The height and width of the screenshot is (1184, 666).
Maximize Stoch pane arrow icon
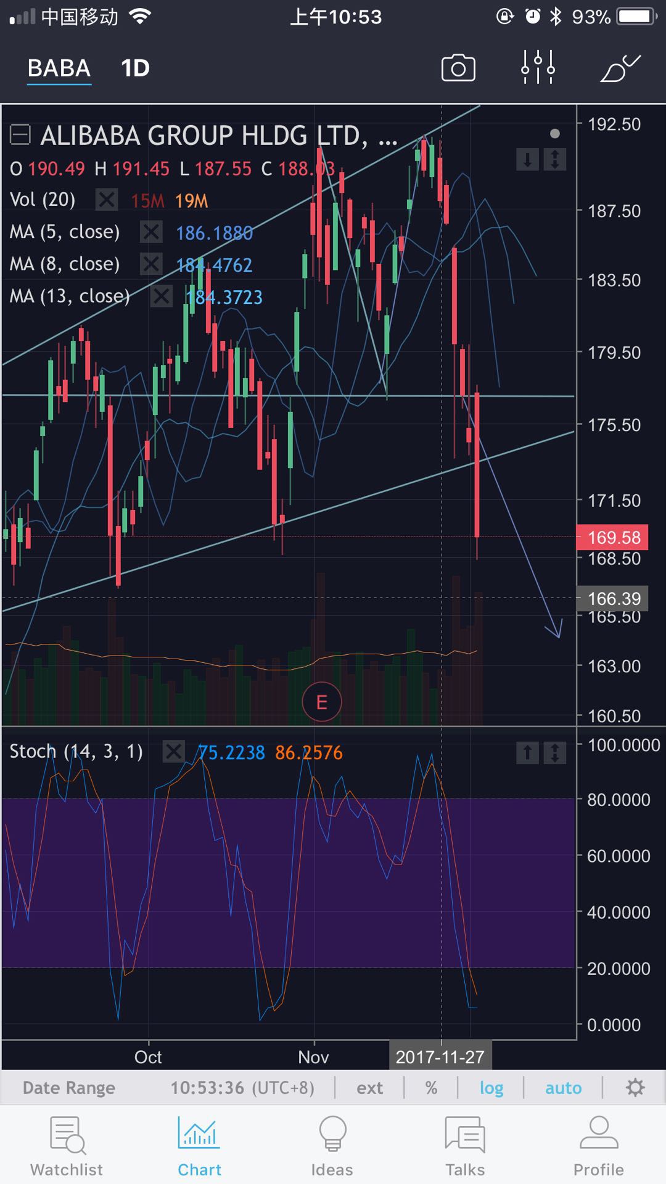click(555, 752)
